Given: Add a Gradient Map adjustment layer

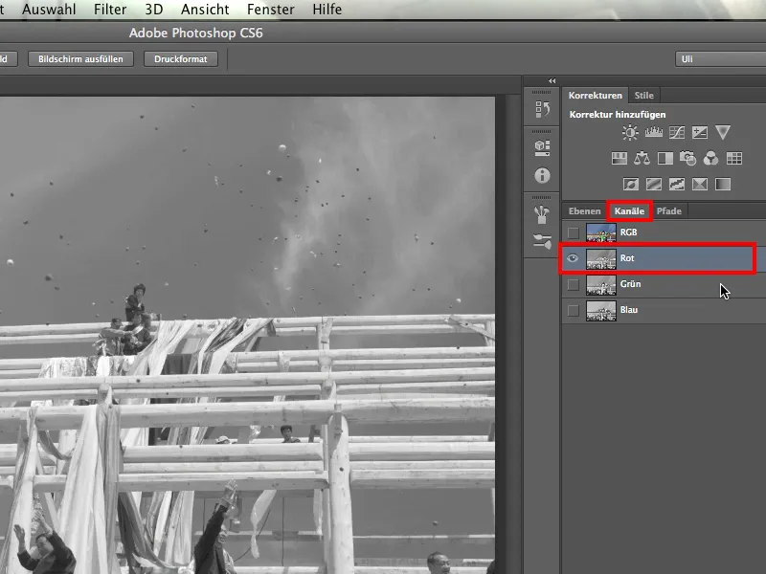Looking at the screenshot, I should pyautogui.click(x=723, y=184).
